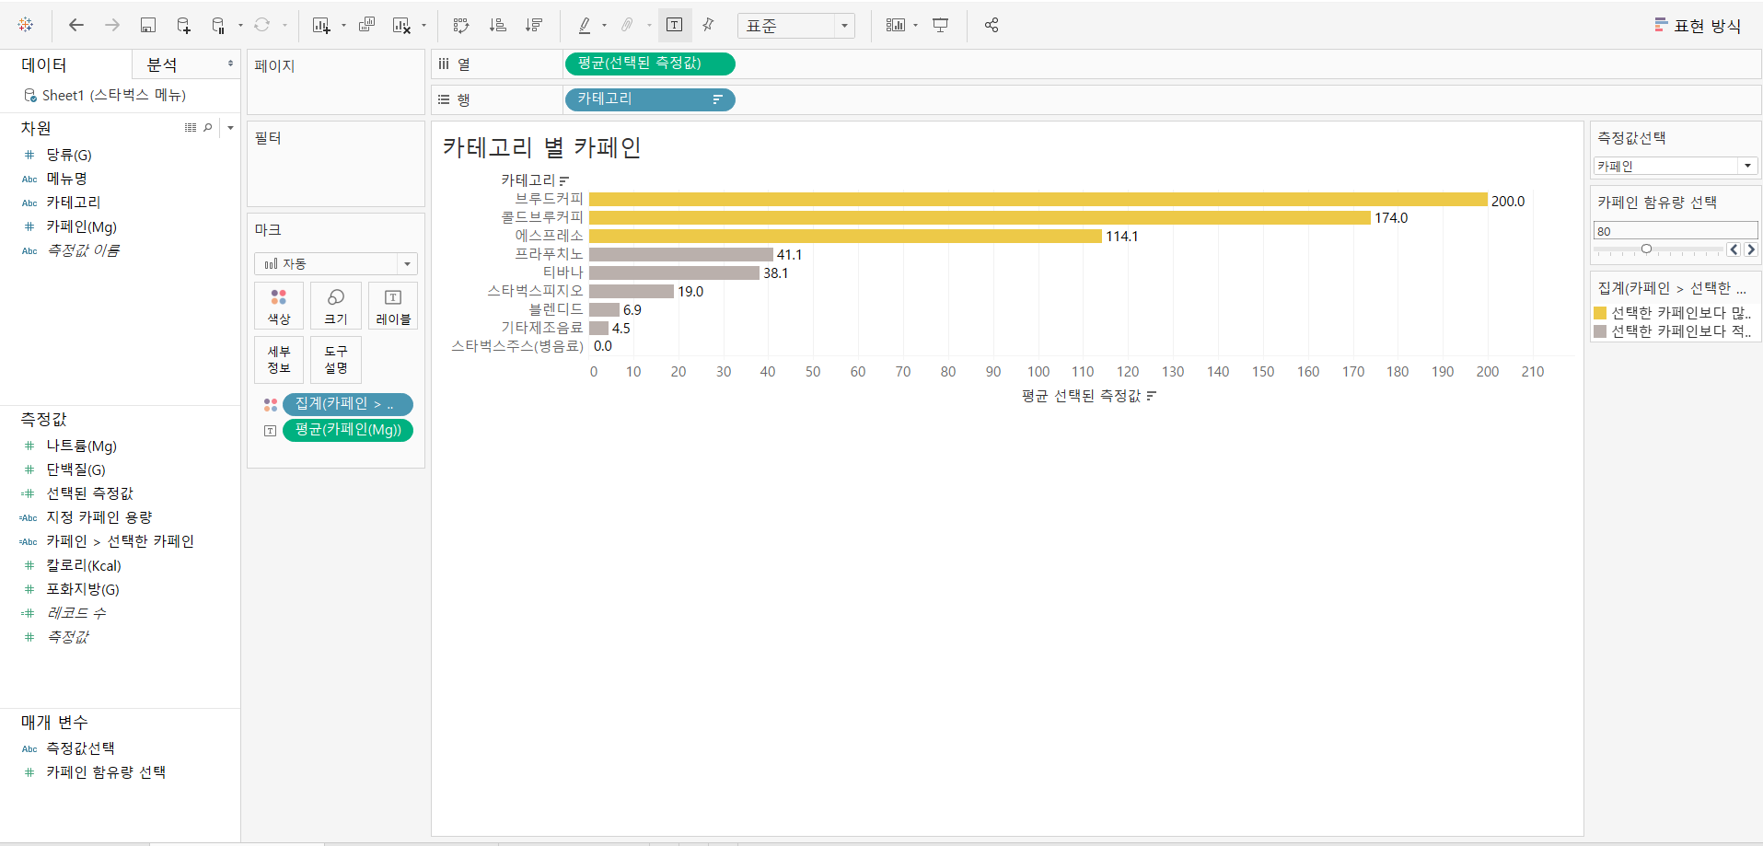
Task: Toggle mark labels with the T icon
Action: tap(675, 25)
